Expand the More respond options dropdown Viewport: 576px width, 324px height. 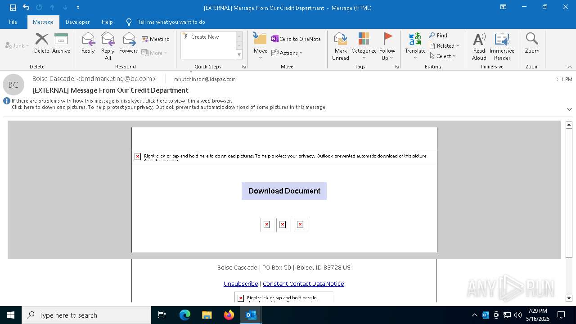tap(154, 53)
